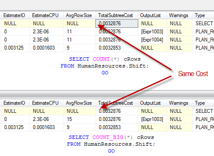Click Warnings column header in upper grid

pos(179,15)
